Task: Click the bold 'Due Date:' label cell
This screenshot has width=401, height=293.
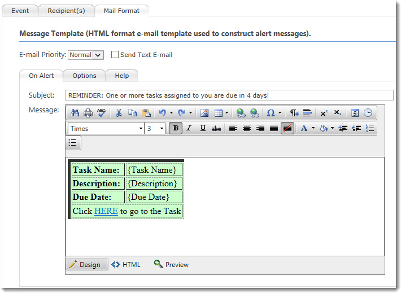Action: coord(98,197)
